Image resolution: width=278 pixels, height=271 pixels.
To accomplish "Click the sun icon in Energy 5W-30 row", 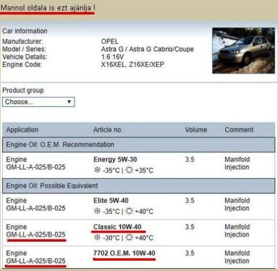I will [129, 170].
